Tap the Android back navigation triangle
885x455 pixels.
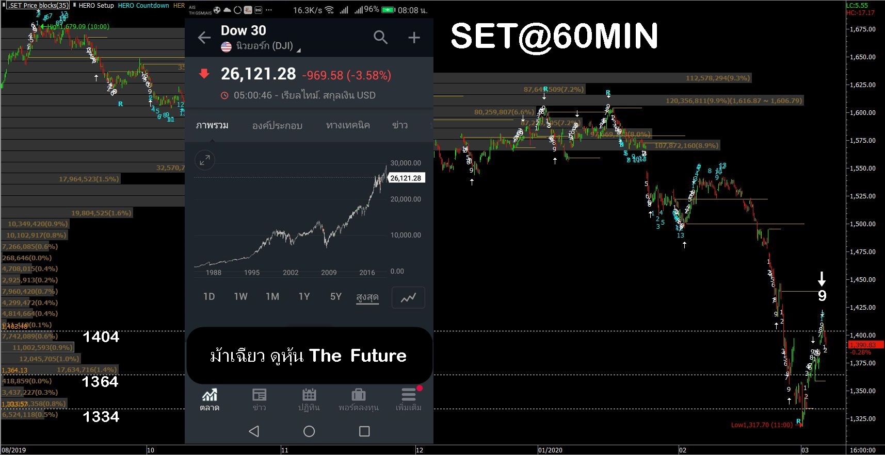(x=254, y=431)
